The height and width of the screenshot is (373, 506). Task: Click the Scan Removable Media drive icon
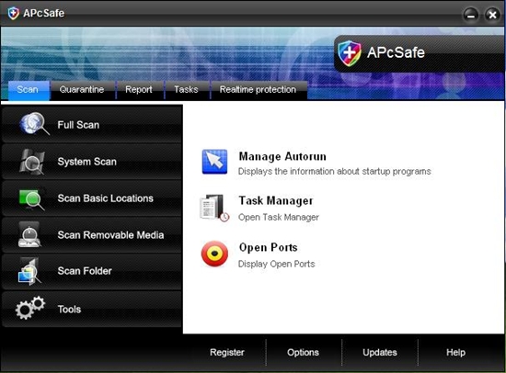[29, 234]
